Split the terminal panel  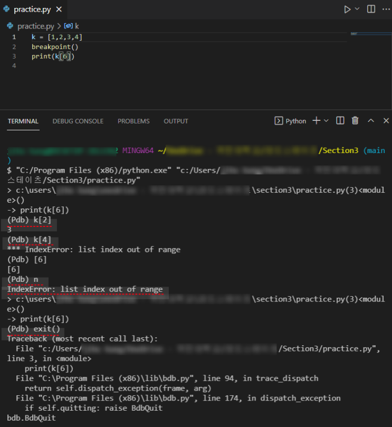click(340, 120)
